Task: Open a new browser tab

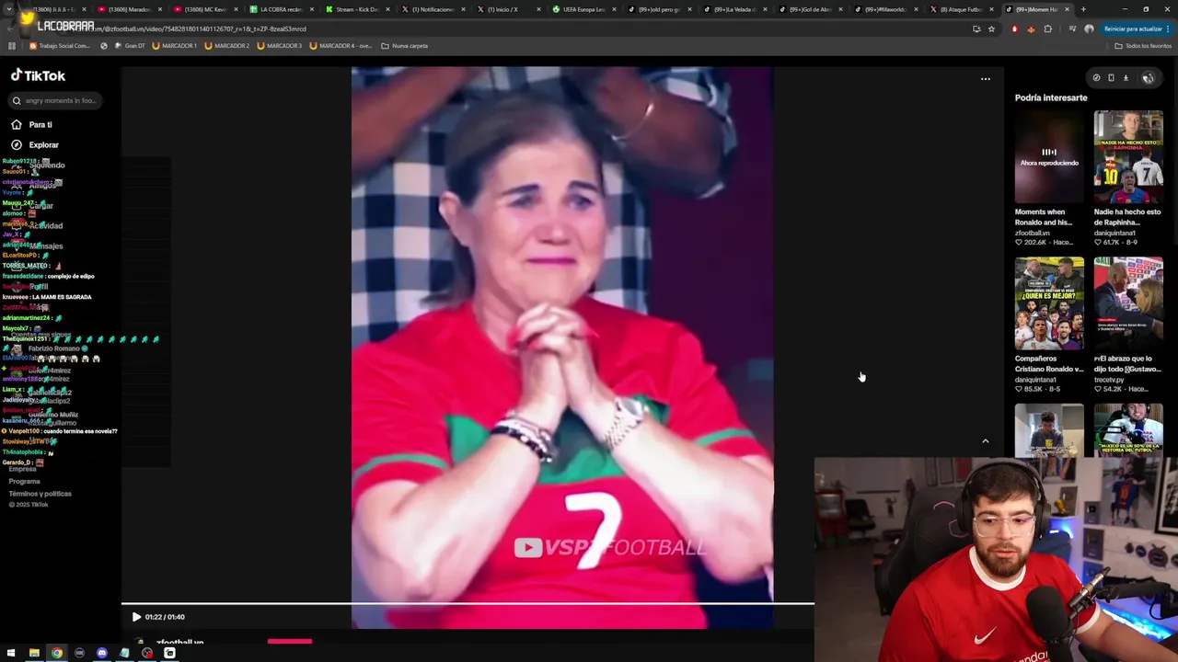Action: click(1083, 9)
